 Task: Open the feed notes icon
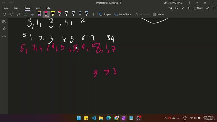177,8
